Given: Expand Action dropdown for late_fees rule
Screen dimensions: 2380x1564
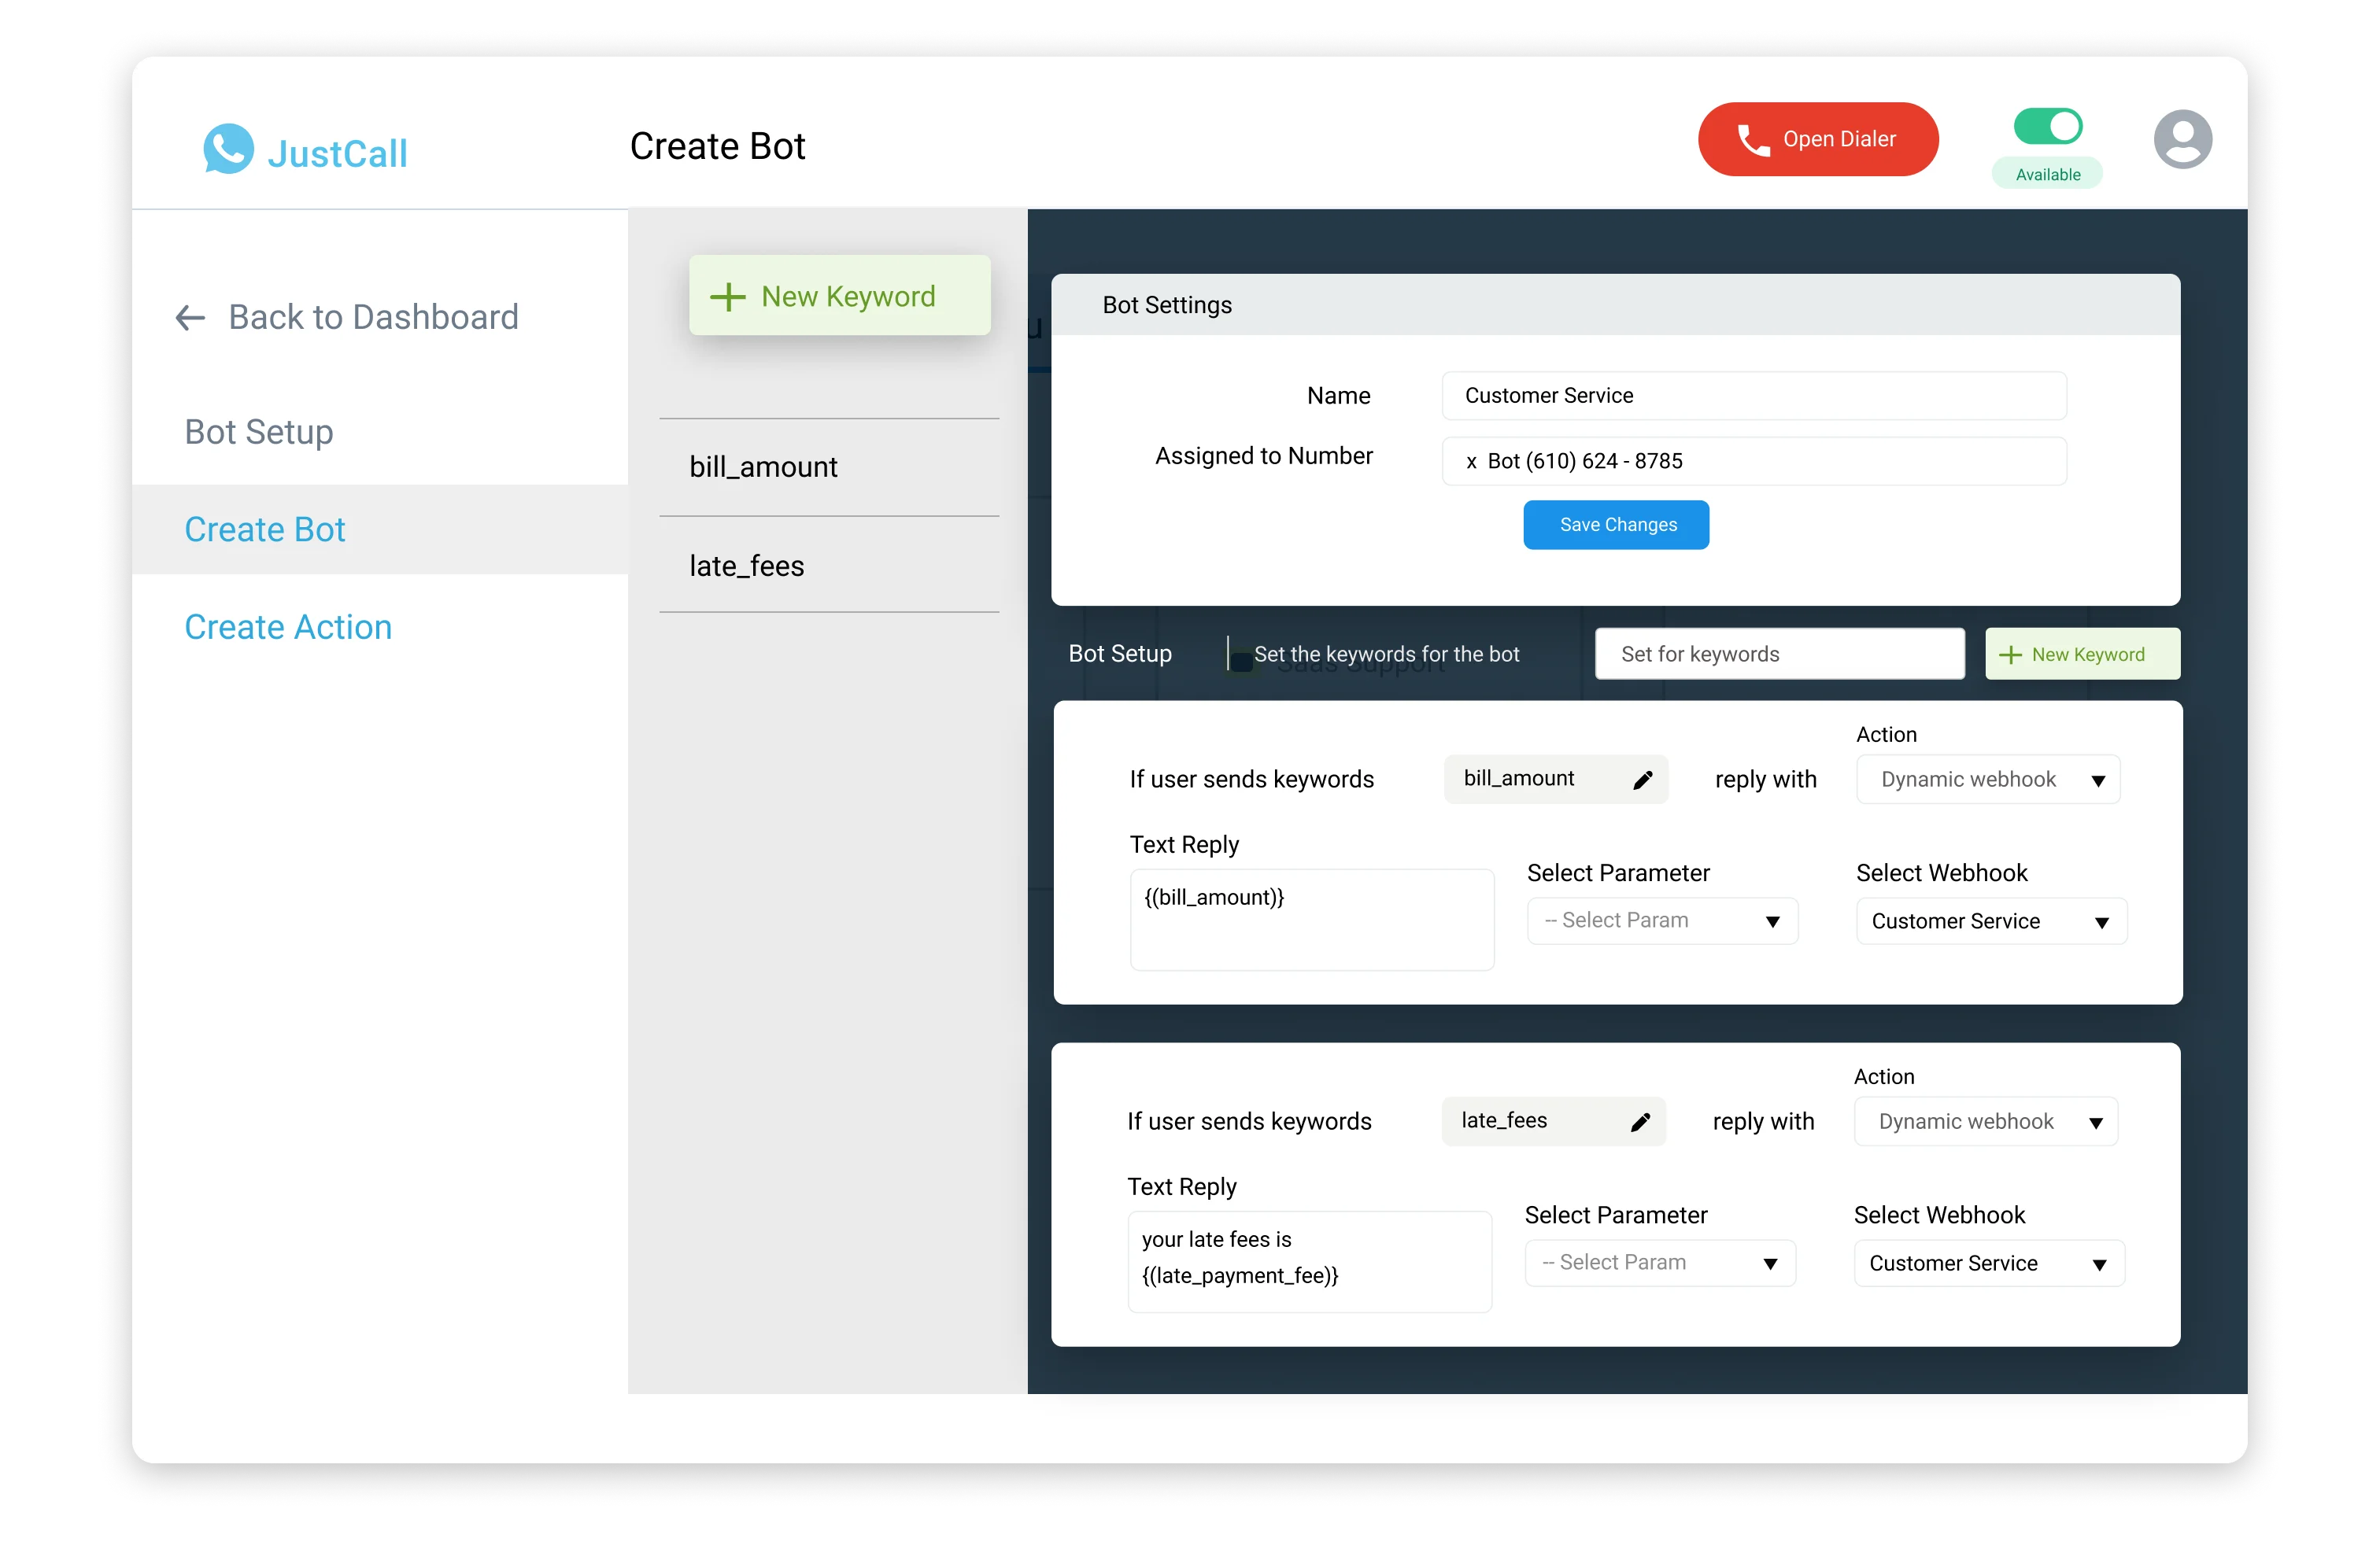Looking at the screenshot, I should pos(1986,1121).
